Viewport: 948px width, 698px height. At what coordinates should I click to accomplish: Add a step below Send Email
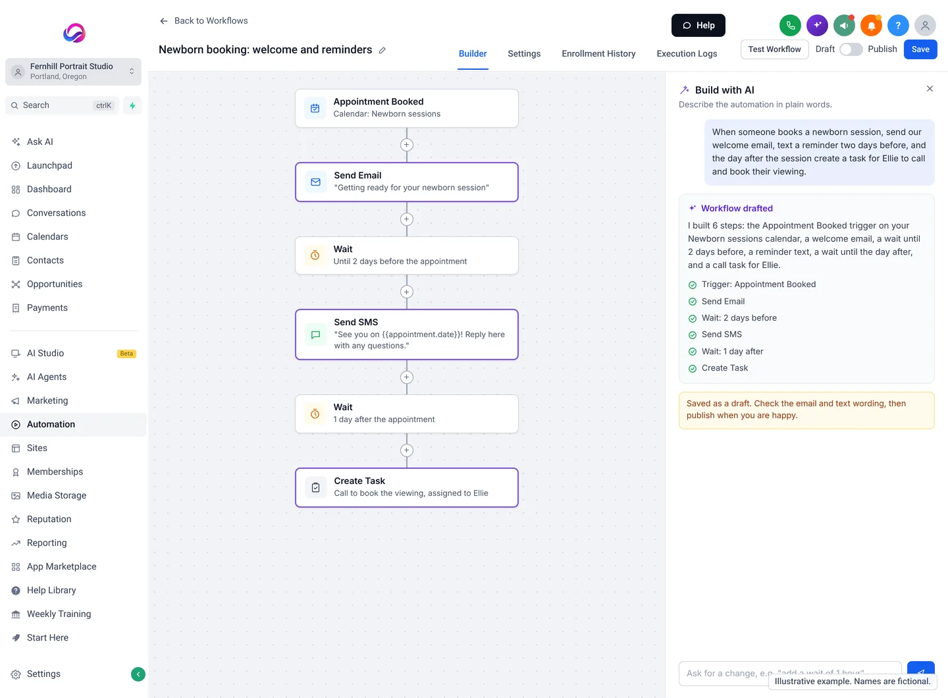(x=407, y=219)
